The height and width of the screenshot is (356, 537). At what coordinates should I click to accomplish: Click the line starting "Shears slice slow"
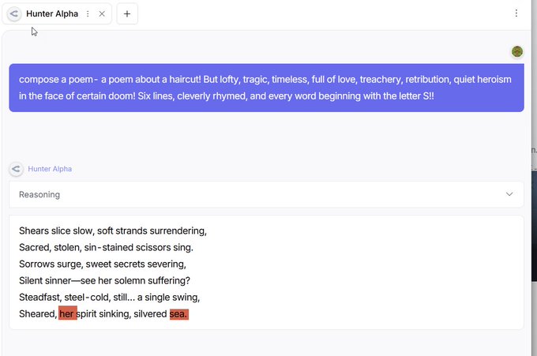point(112,231)
